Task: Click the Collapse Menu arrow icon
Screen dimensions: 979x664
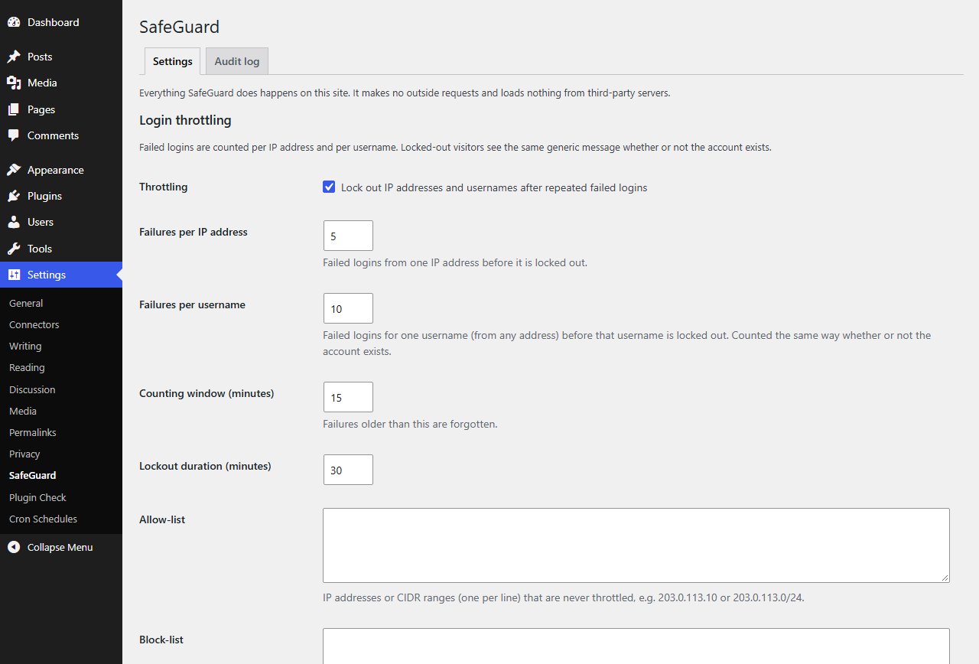Action: pyautogui.click(x=14, y=547)
